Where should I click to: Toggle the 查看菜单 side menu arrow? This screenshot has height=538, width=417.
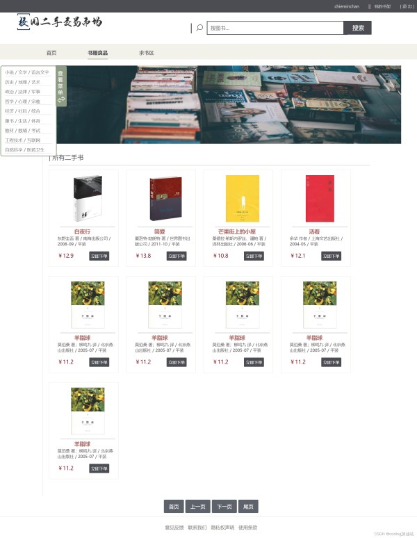(61, 99)
